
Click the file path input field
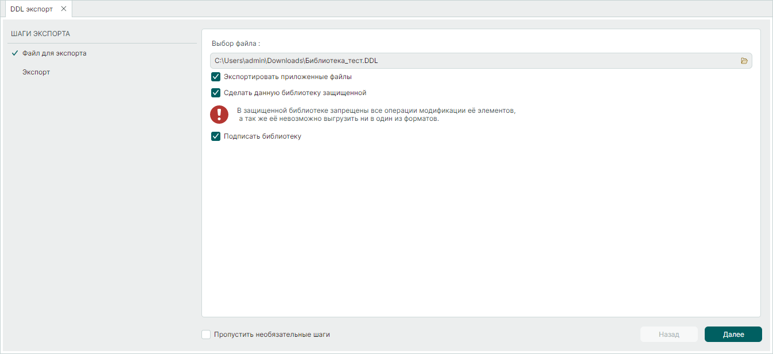[481, 61]
